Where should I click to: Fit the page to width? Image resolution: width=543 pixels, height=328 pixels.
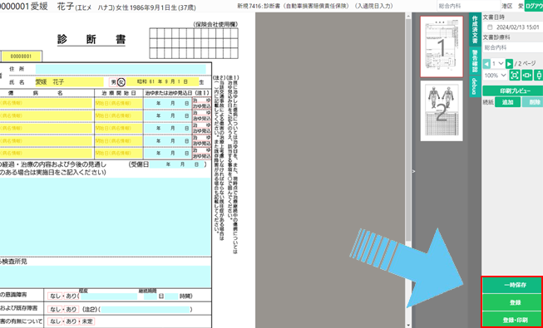(x=527, y=75)
